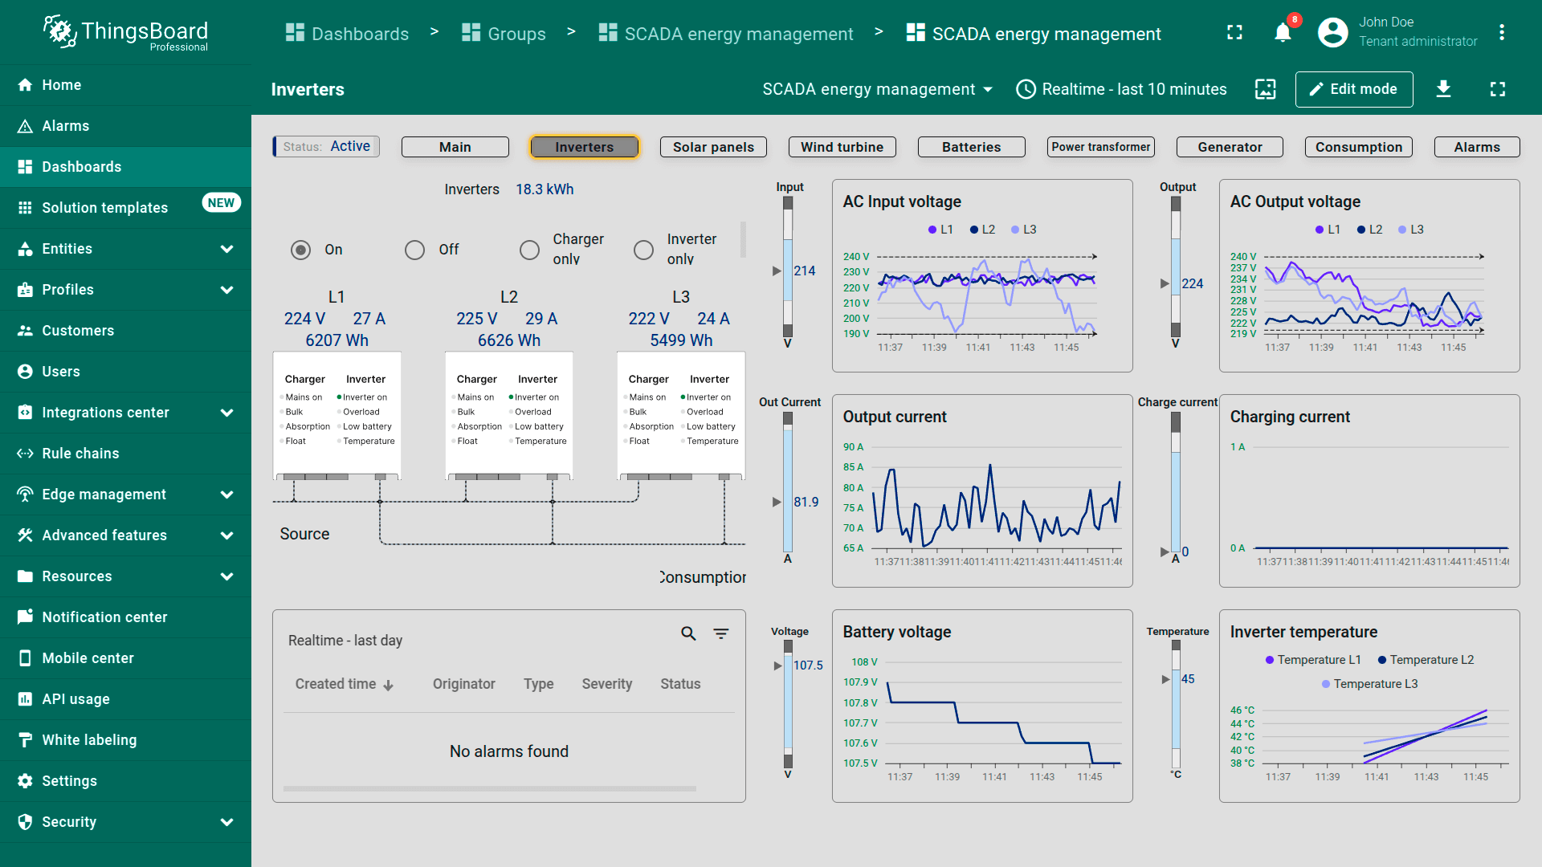The height and width of the screenshot is (867, 1542).
Task: Click the update dashboard image icon
Action: [1265, 89]
